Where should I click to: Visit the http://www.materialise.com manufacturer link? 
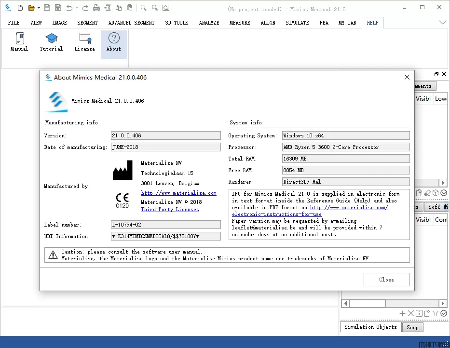pyautogui.click(x=178, y=193)
